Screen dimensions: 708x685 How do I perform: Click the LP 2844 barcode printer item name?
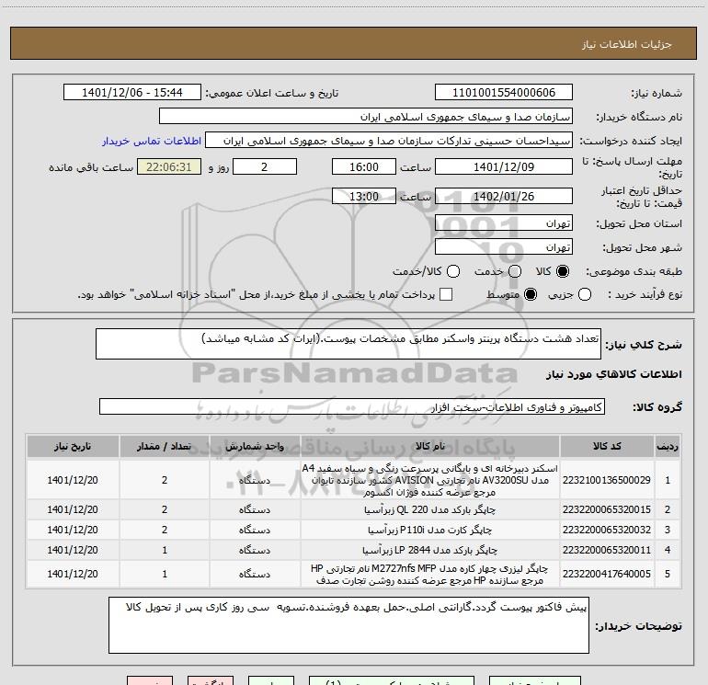[430, 550]
